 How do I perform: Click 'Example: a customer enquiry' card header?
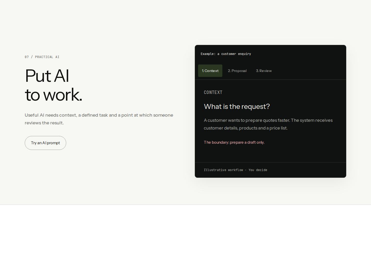pyautogui.click(x=226, y=54)
